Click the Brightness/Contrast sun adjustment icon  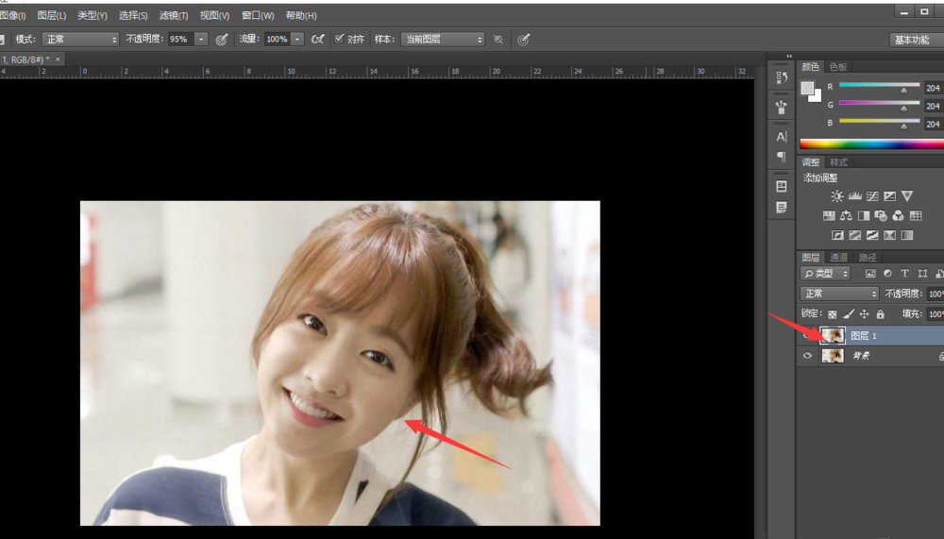point(836,196)
